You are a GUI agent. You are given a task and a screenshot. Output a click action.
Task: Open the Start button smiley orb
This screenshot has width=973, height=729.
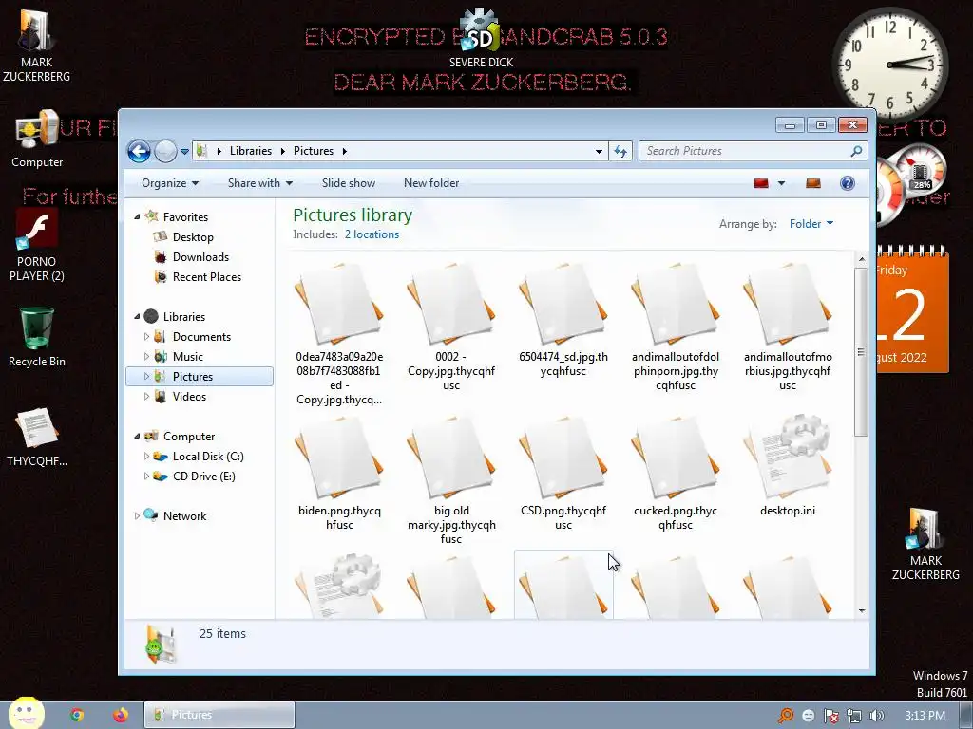click(26, 714)
